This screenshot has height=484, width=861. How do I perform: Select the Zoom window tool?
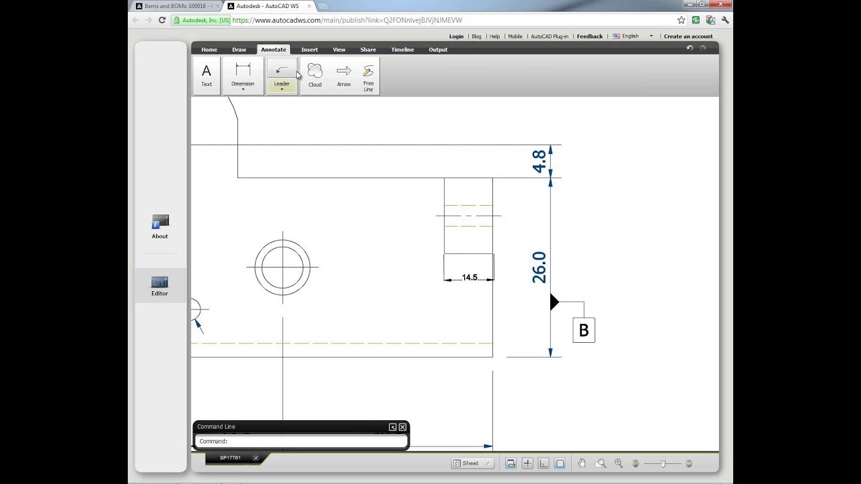click(601, 463)
